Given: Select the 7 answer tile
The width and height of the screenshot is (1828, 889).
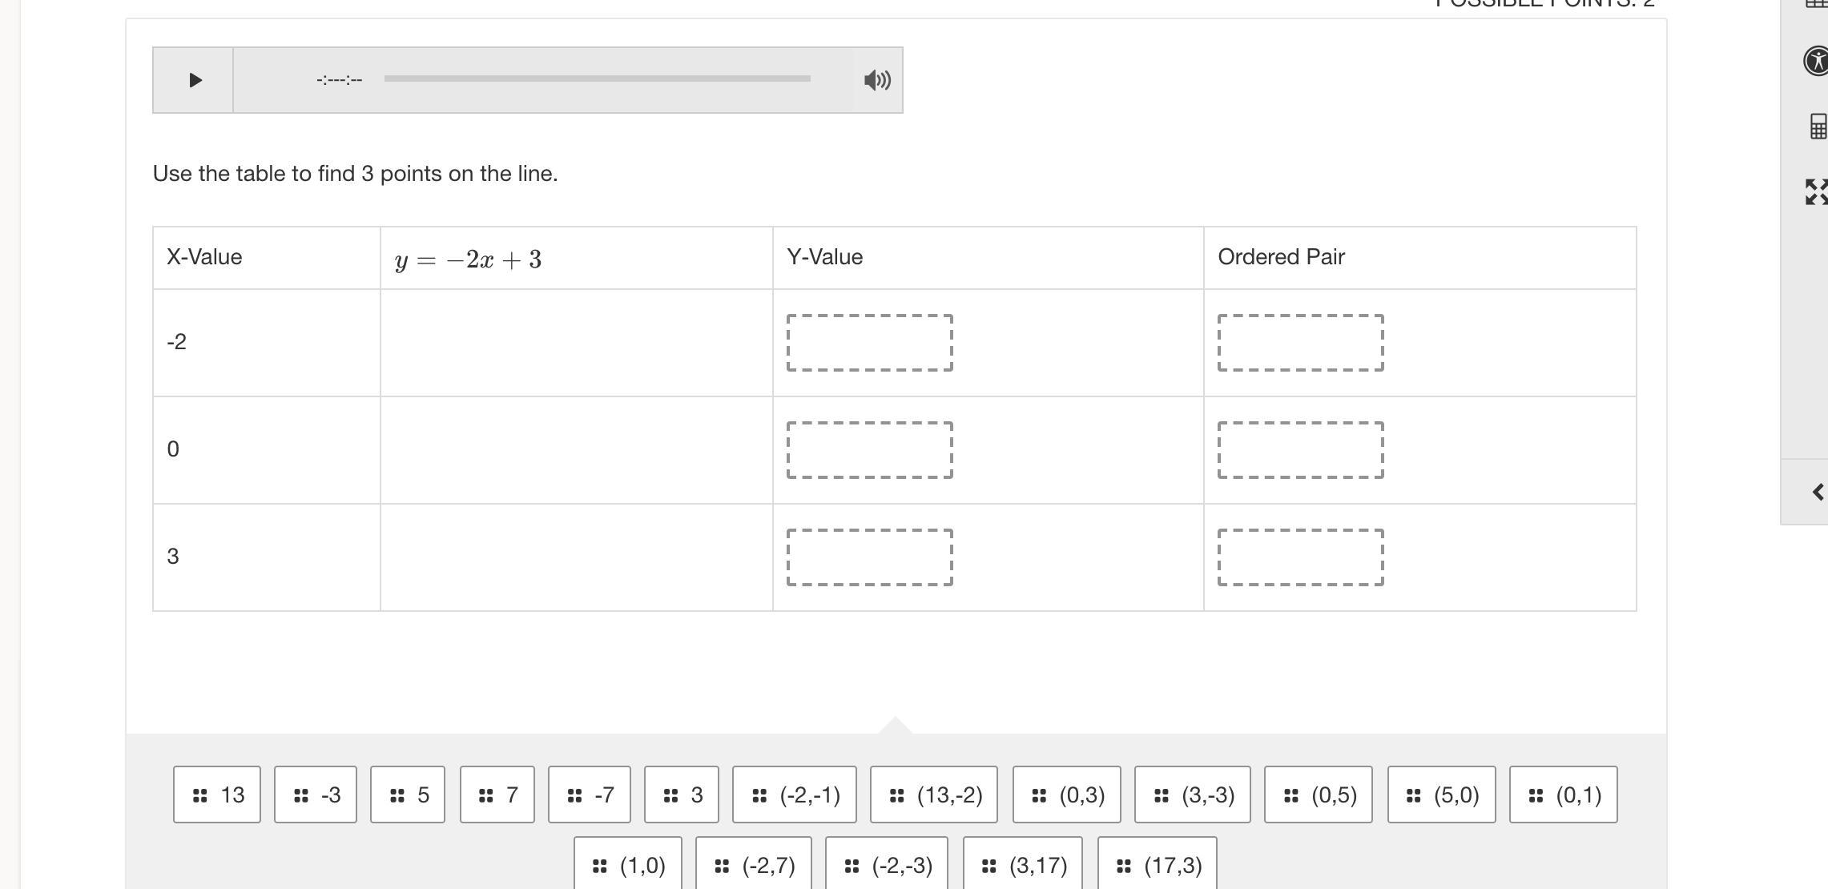Looking at the screenshot, I should click(497, 794).
